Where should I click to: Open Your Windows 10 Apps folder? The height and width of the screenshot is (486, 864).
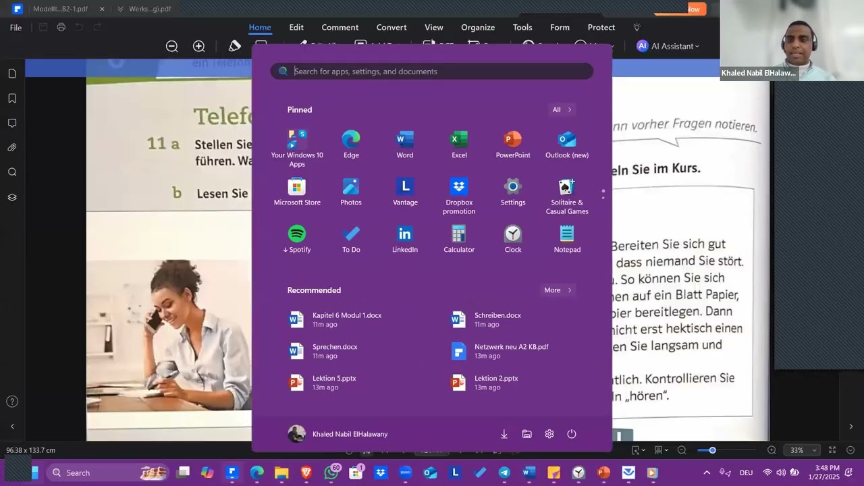(x=297, y=148)
